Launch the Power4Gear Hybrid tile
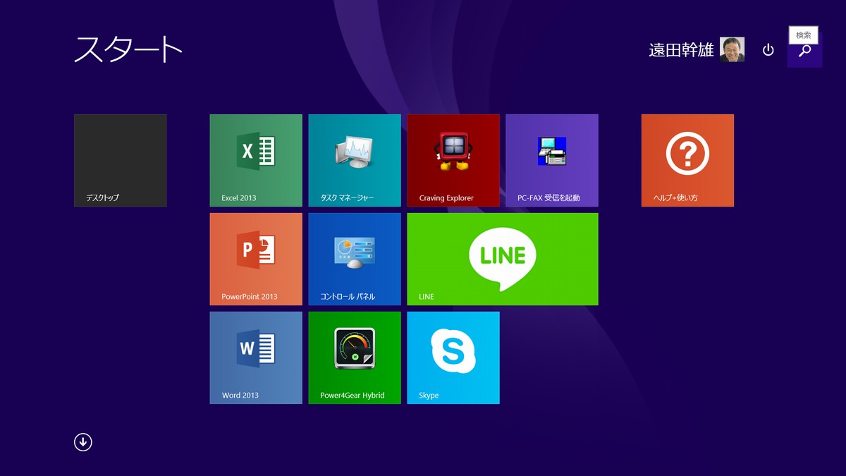Viewport: 846px width, 476px height. point(354,358)
